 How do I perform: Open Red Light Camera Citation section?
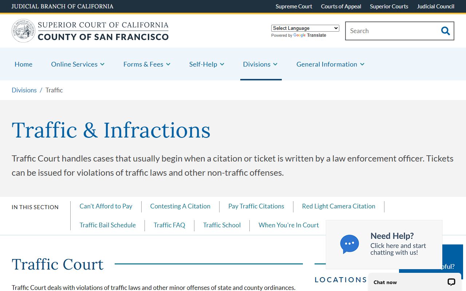tap(339, 206)
